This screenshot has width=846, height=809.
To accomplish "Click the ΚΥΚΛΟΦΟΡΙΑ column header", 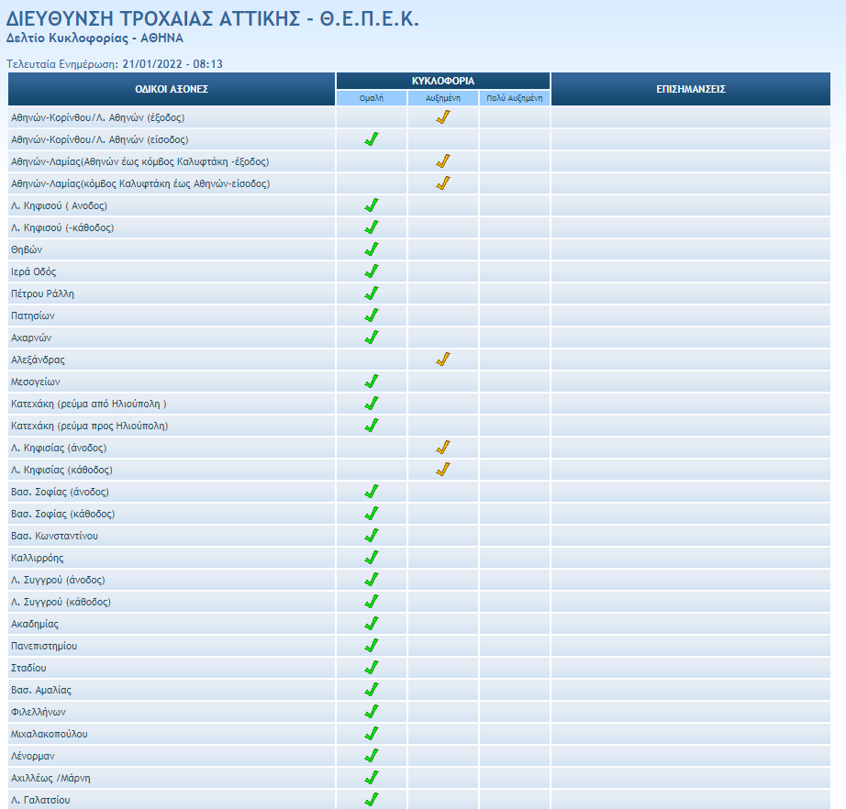I will pos(443,81).
